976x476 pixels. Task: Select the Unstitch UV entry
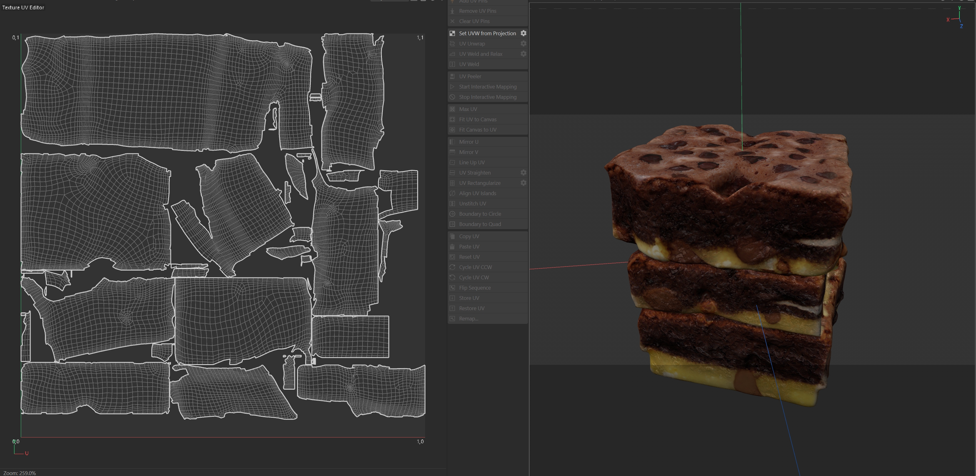coord(472,204)
